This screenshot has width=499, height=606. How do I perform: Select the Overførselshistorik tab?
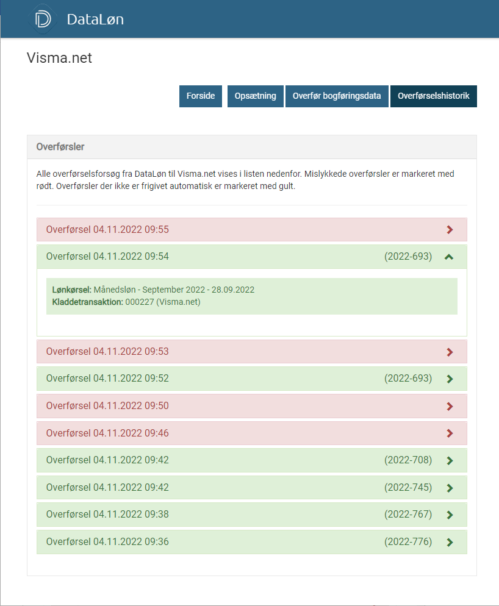pos(433,96)
